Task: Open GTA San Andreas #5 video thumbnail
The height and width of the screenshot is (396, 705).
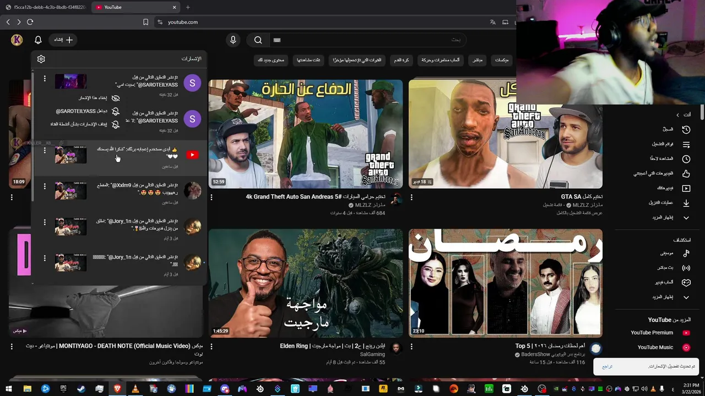Action: point(306,134)
